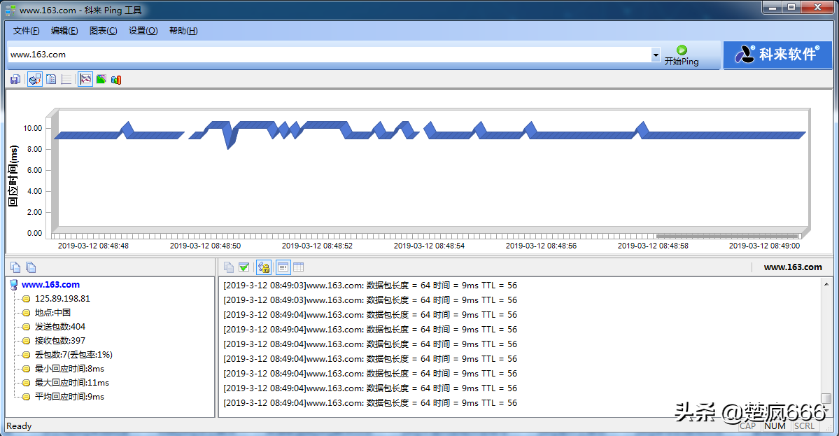The image size is (839, 436).
Task: Toggle the 3D view chart icon
Action: (x=35, y=79)
